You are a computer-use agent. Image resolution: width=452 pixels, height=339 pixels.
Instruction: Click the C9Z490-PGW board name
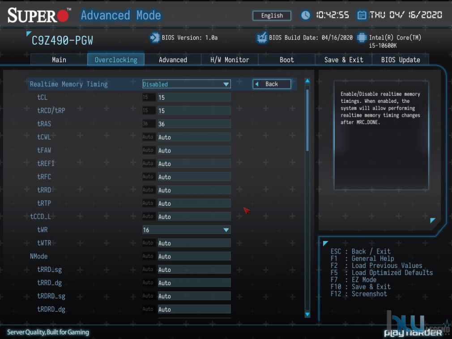coord(62,41)
